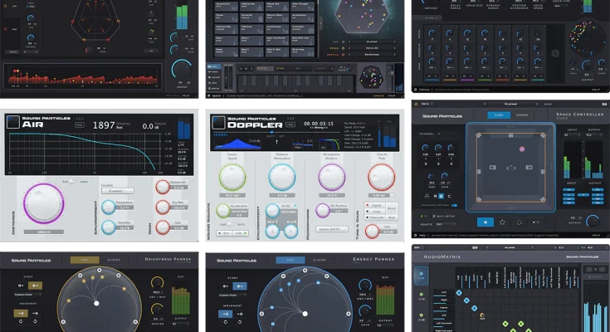The image size is (610, 332).
Task: Click the Air plugin logo icon
Action: 13,122
